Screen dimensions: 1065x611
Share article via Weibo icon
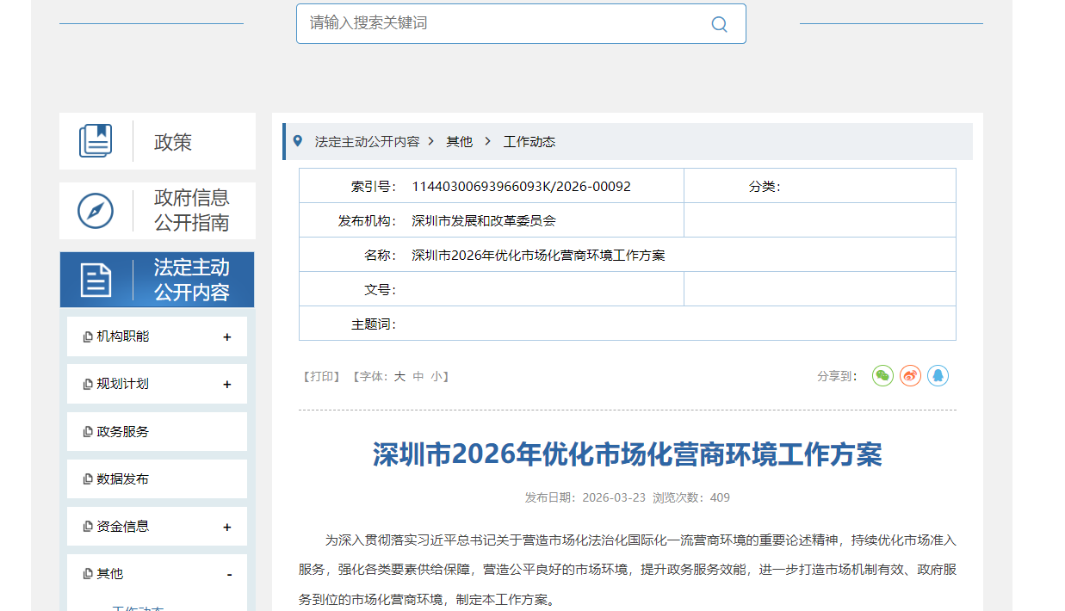[910, 376]
